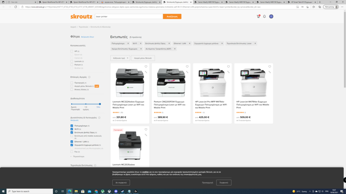Click compare icon on HP M479dw card
The height and width of the screenshot is (194, 346).
228,72
